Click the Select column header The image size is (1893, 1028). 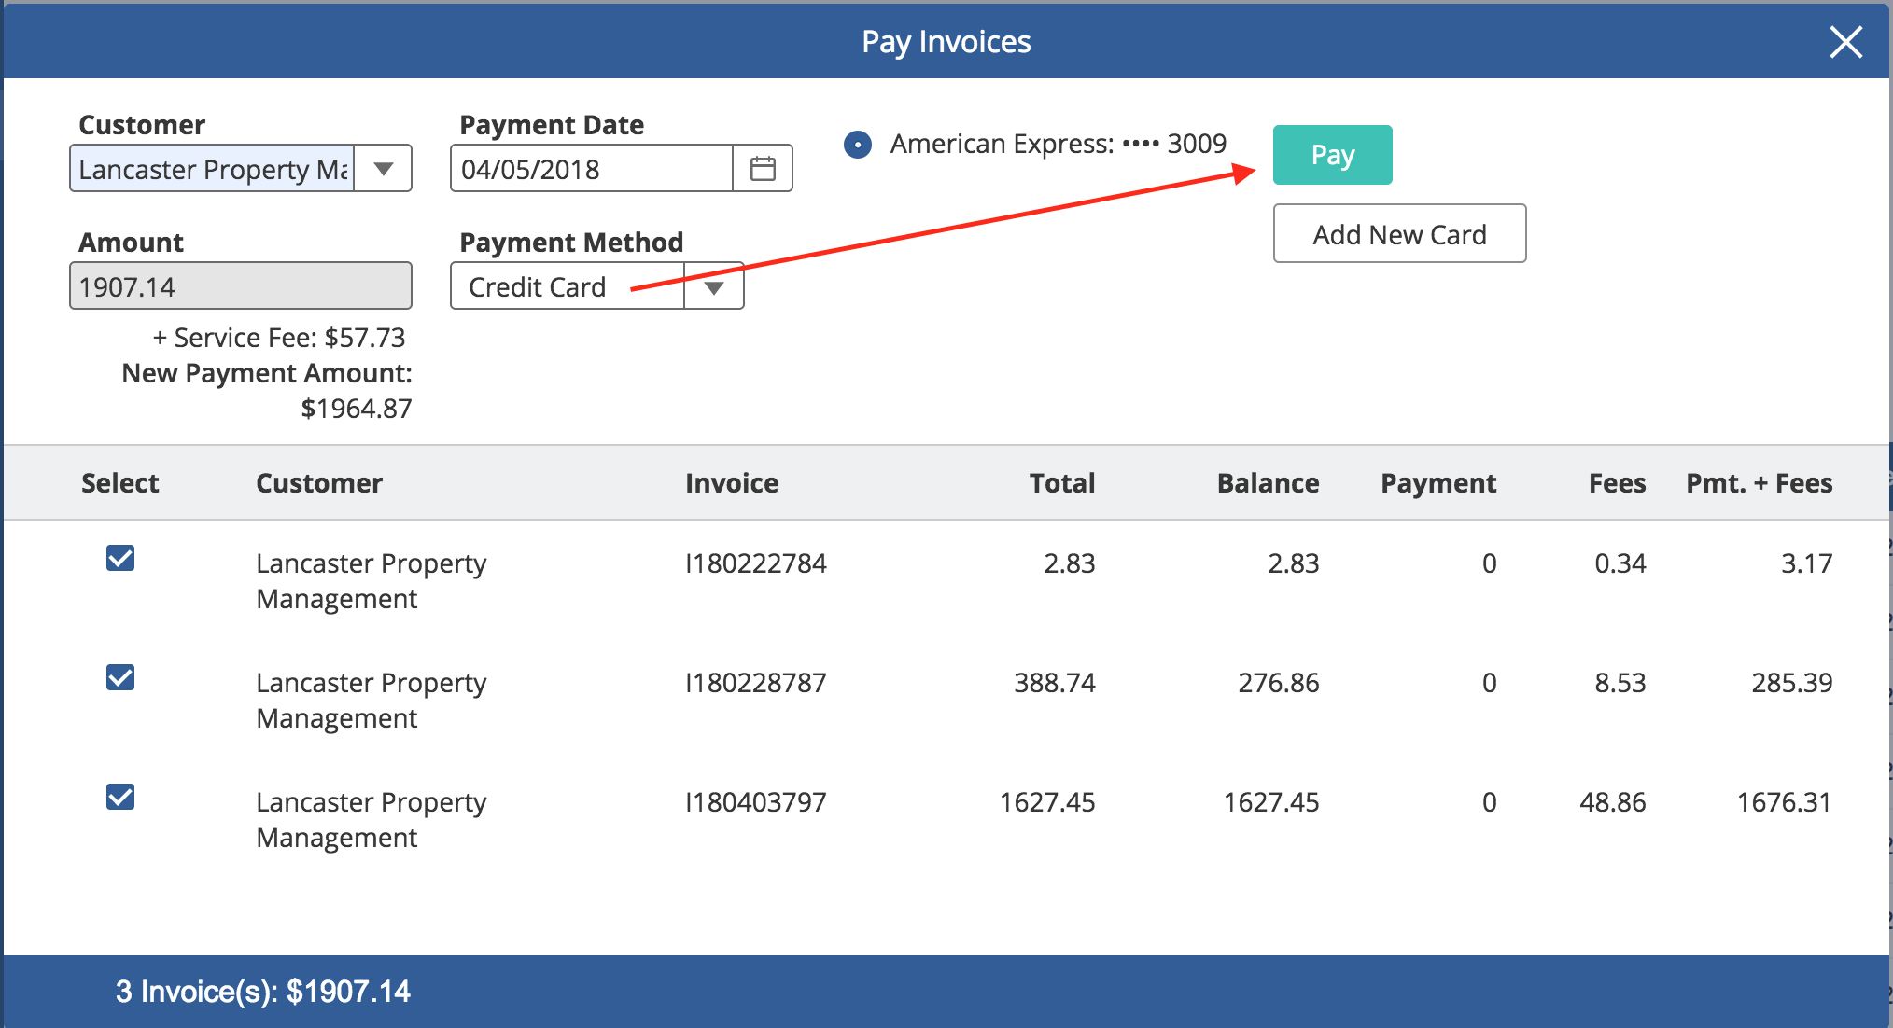tap(119, 483)
